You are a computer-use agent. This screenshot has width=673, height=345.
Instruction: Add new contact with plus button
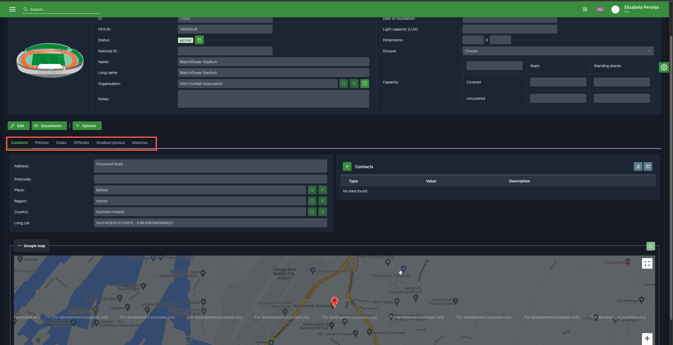tap(347, 167)
